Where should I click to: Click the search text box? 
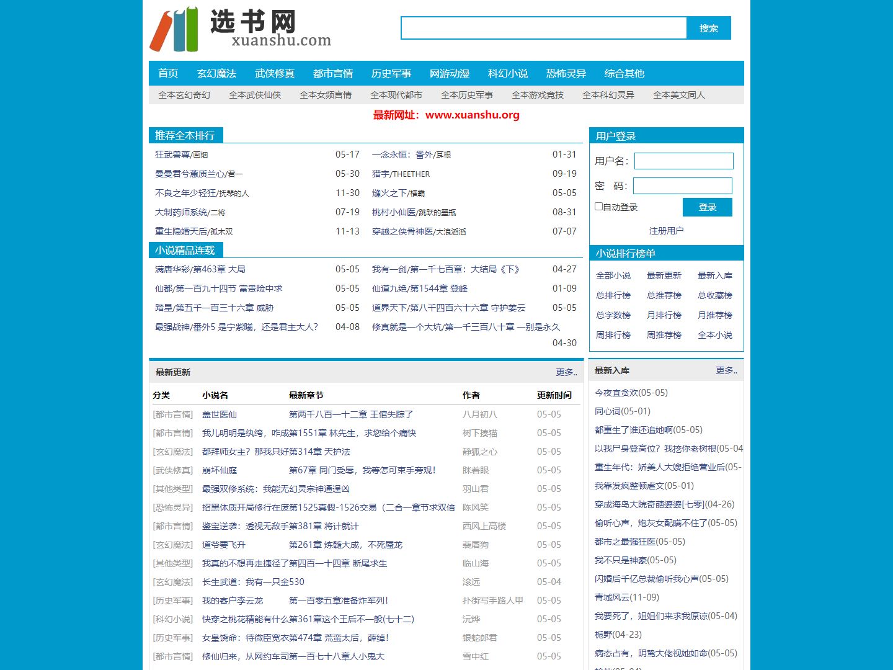[543, 28]
